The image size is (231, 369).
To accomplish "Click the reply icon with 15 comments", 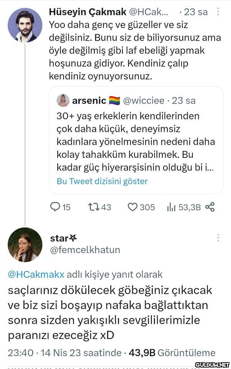I will tap(55, 207).
